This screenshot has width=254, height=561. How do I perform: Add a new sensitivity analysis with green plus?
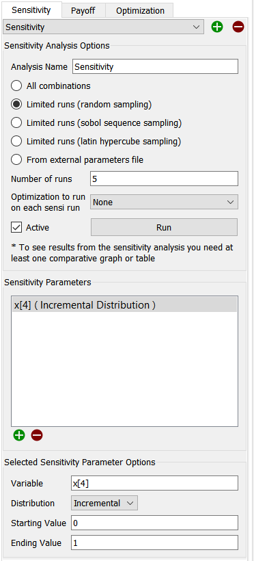tap(217, 27)
